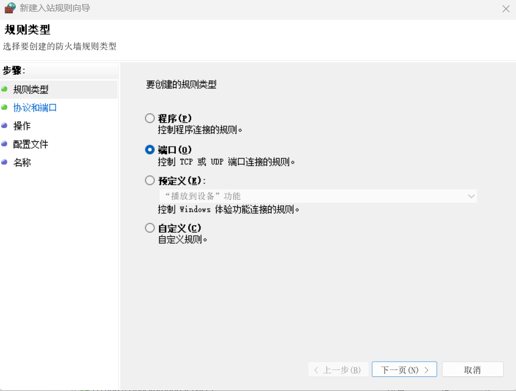Select the 端口(O) radio button
This screenshot has height=391, width=516.
(150, 150)
